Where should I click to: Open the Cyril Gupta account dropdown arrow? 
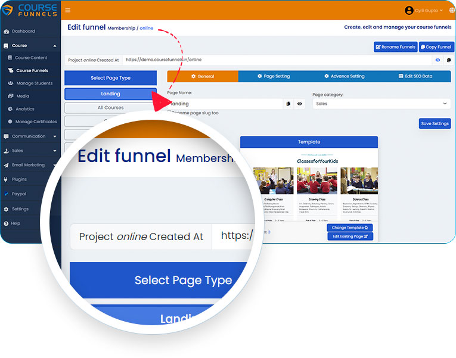point(441,11)
